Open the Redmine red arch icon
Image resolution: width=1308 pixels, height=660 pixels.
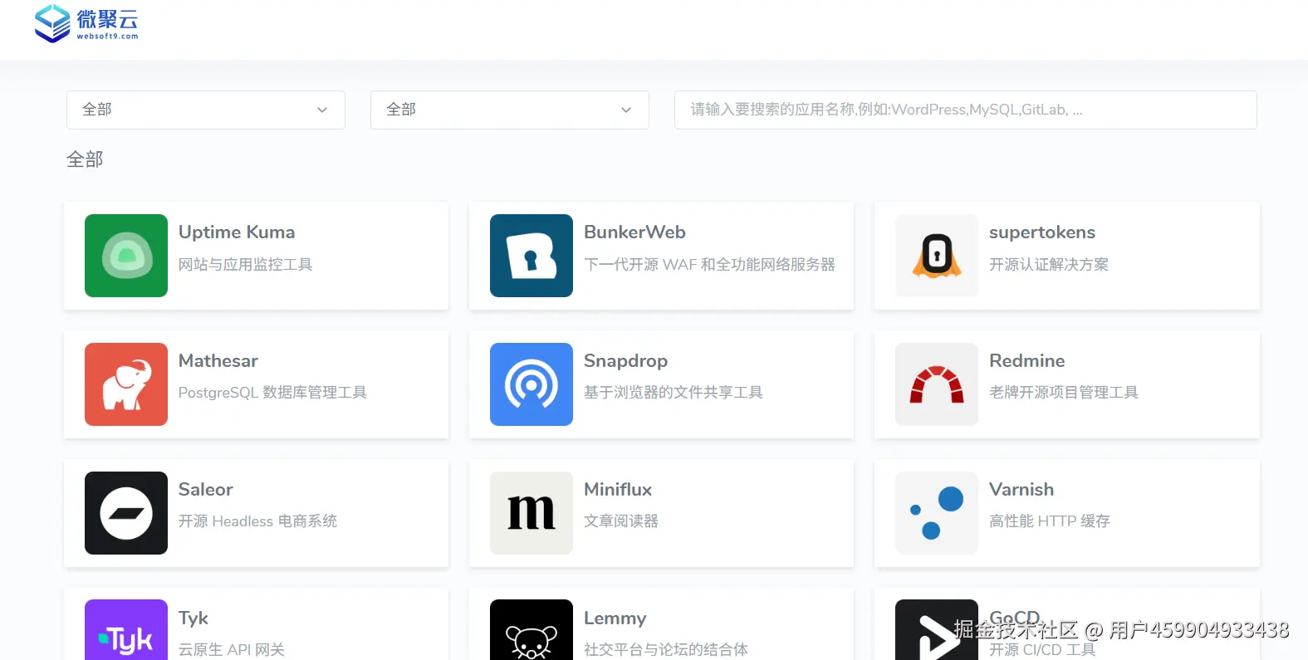click(x=937, y=384)
